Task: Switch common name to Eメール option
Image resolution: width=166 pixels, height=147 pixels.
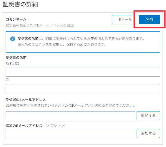Action: click(125, 20)
